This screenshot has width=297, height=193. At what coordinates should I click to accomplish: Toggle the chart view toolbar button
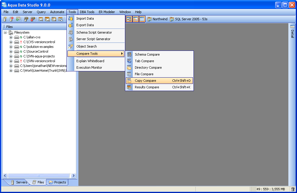click(135, 19)
